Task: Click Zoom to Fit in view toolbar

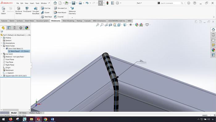Action: 98,25
